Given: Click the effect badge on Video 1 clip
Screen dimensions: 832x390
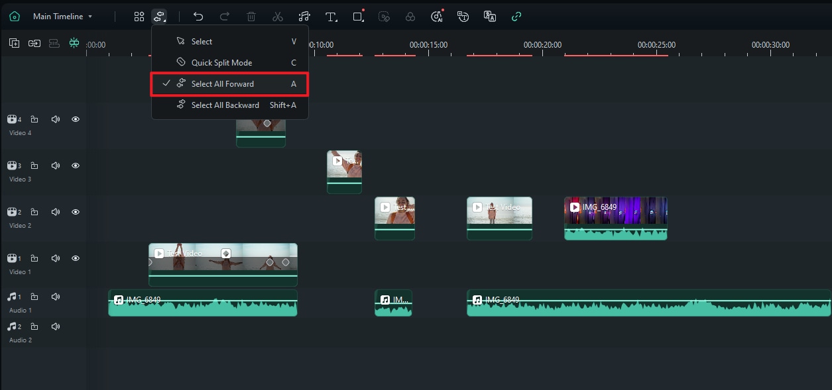Looking at the screenshot, I should click(x=226, y=253).
